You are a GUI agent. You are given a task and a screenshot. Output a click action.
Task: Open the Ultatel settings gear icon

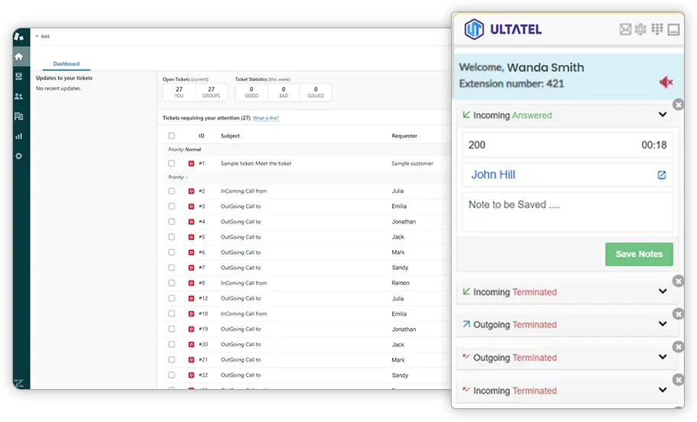point(640,30)
